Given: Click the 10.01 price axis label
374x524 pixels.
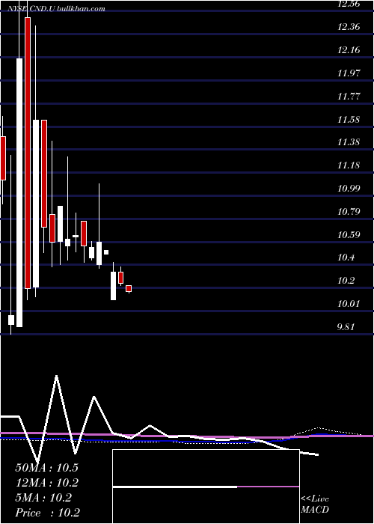Looking at the screenshot, I should point(349,304).
